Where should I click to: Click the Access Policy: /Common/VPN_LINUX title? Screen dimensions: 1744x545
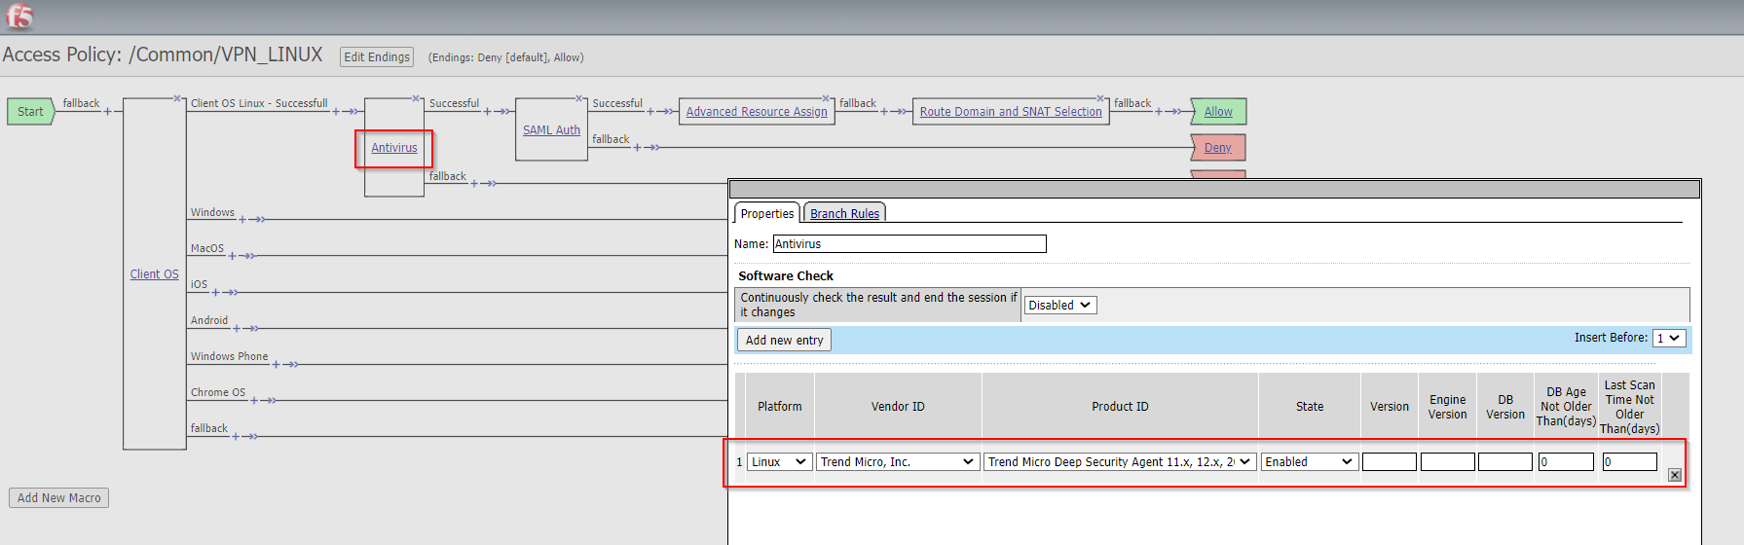tap(163, 54)
